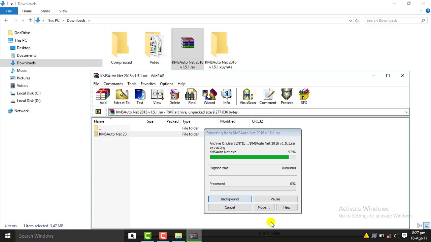Image resolution: width=431 pixels, height=242 pixels.
Task: Click the Search Downloads field
Action: pos(396,21)
